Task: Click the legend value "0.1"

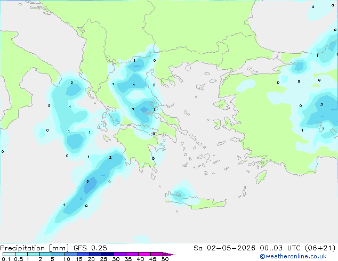Action: tap(6, 259)
